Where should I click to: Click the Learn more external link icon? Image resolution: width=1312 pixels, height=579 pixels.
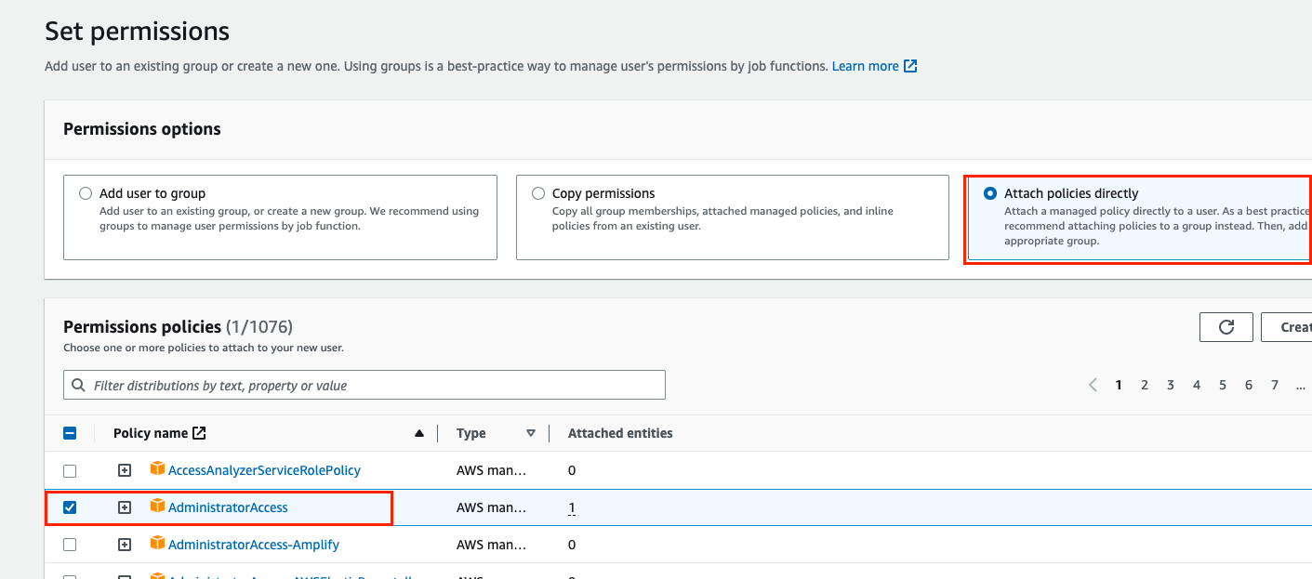coord(910,66)
